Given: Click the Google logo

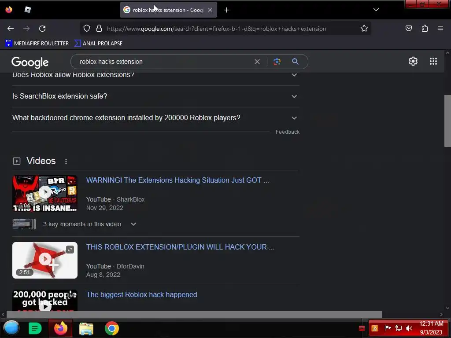Looking at the screenshot, I should tap(30, 62).
